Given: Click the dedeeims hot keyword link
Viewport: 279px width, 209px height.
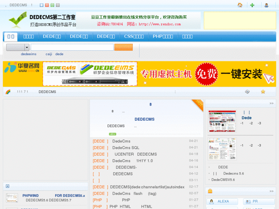Looking at the screenshot, I should click(x=28, y=54).
